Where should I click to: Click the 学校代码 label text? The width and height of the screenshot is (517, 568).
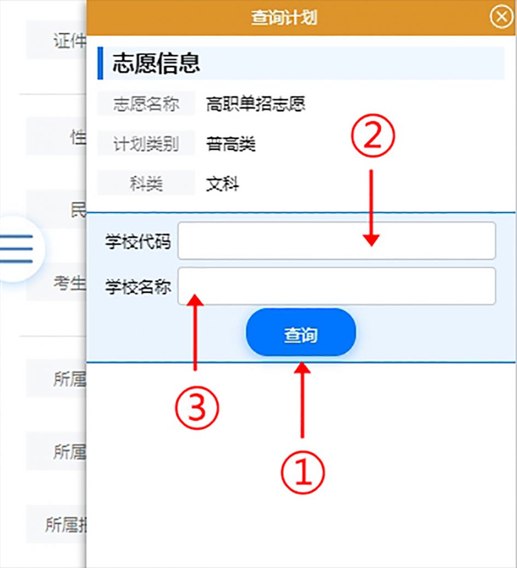[138, 242]
